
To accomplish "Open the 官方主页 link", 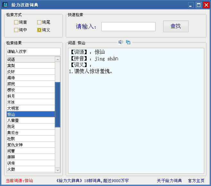I will point(196,181).
